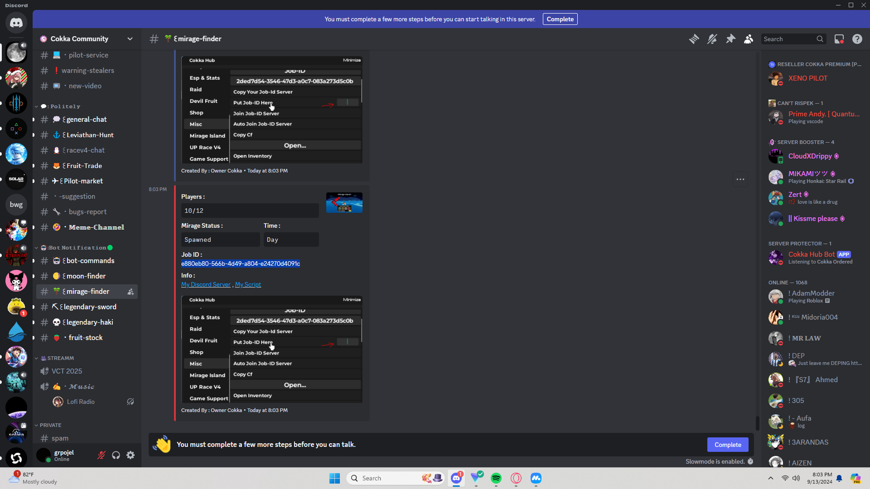Image resolution: width=870 pixels, height=489 pixels.
Task: Click the message list scrollbar
Action: click(757, 423)
